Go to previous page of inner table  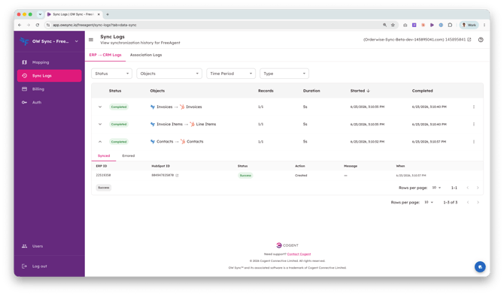click(468, 188)
